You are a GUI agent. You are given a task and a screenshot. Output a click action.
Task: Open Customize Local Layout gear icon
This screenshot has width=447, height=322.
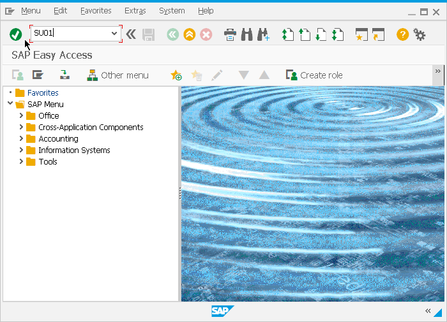point(420,34)
